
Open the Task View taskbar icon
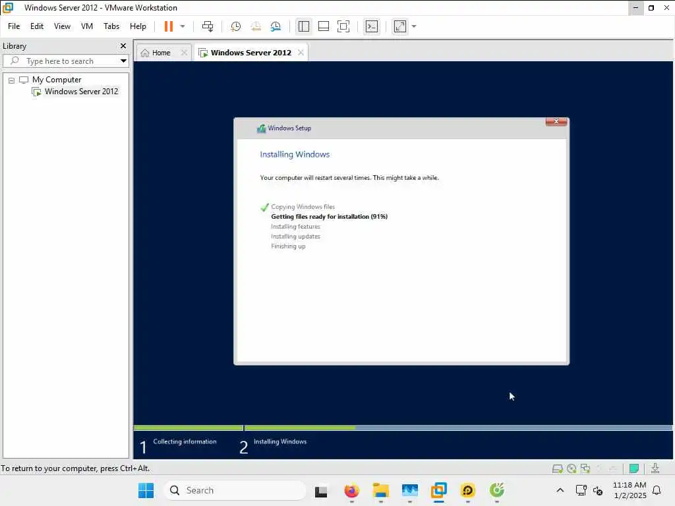click(321, 491)
